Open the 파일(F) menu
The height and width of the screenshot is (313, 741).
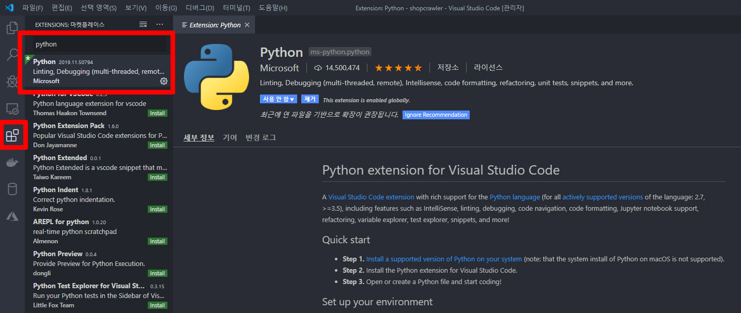pyautogui.click(x=33, y=8)
